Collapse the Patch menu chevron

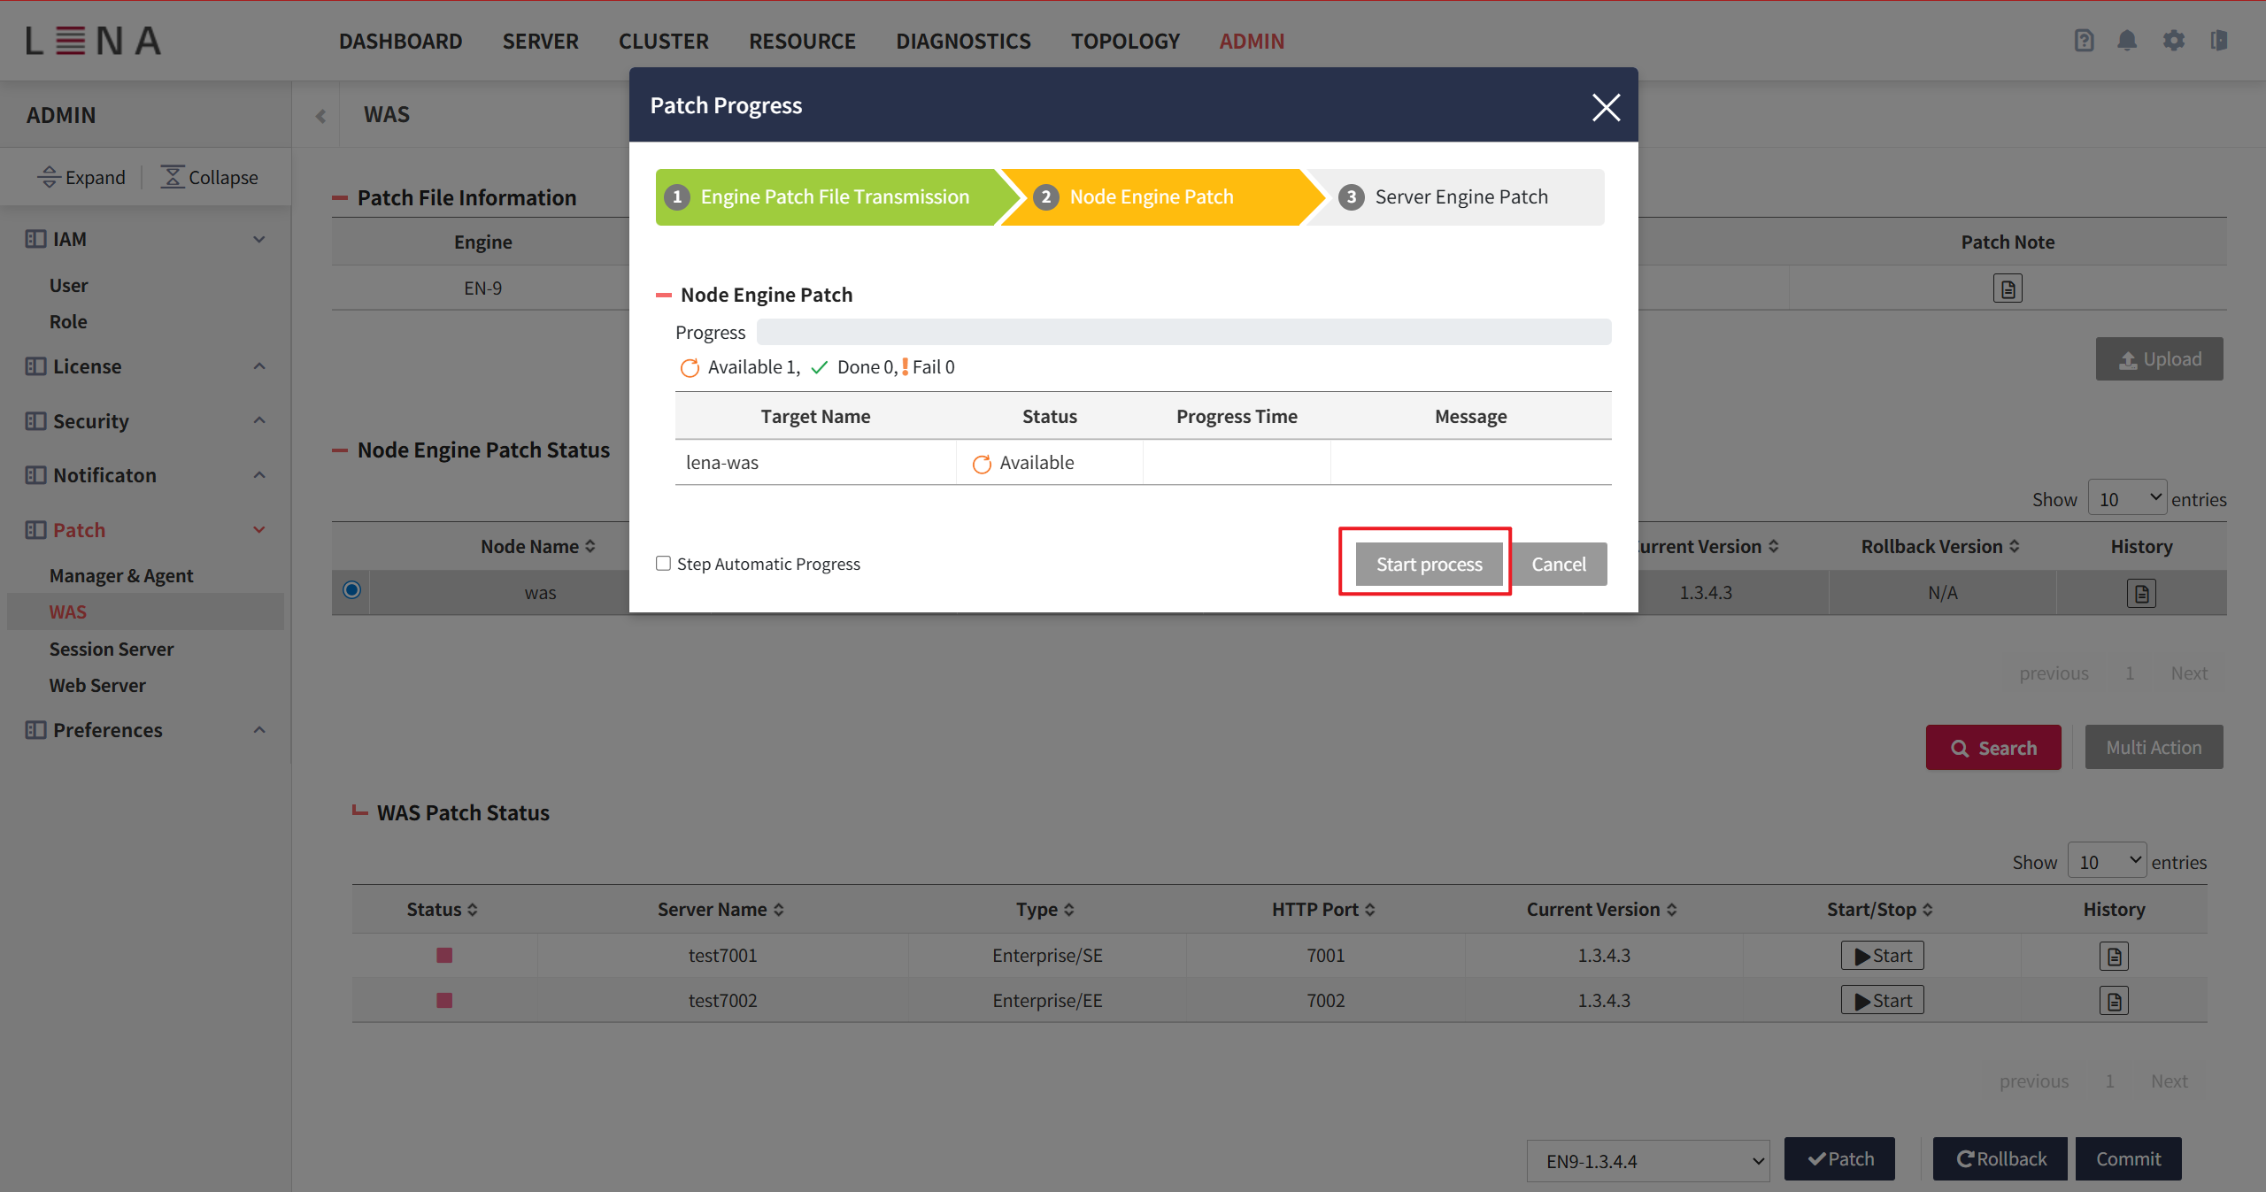tap(259, 530)
